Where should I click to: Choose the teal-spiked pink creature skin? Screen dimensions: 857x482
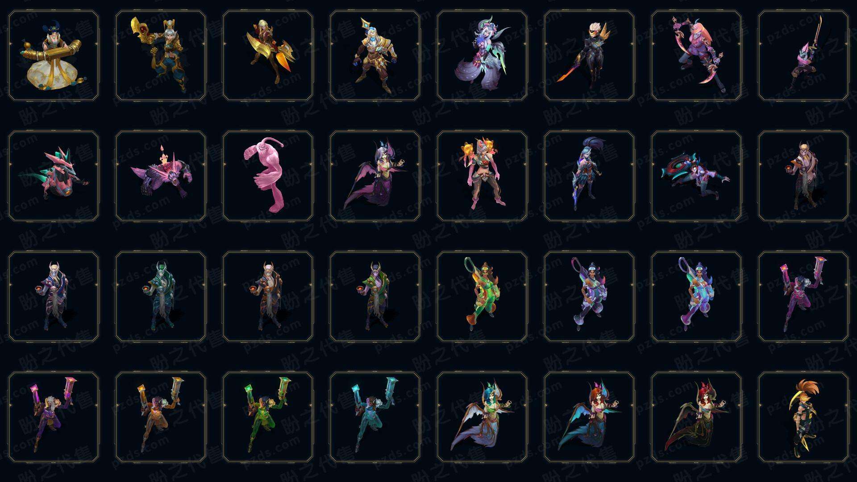pos(54,176)
